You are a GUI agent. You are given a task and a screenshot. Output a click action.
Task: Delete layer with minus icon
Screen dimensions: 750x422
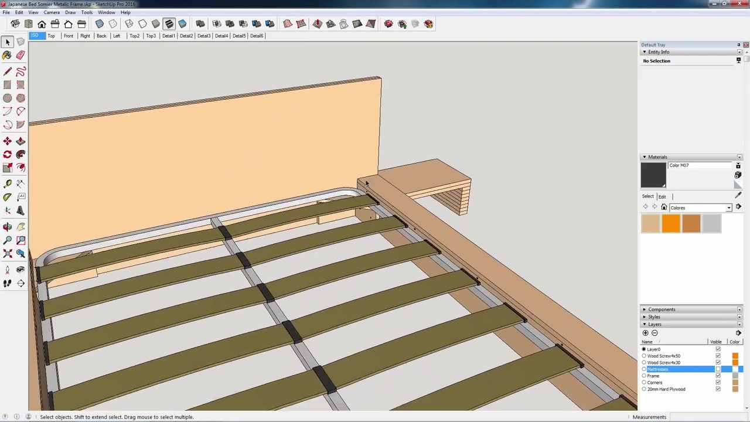(655, 333)
